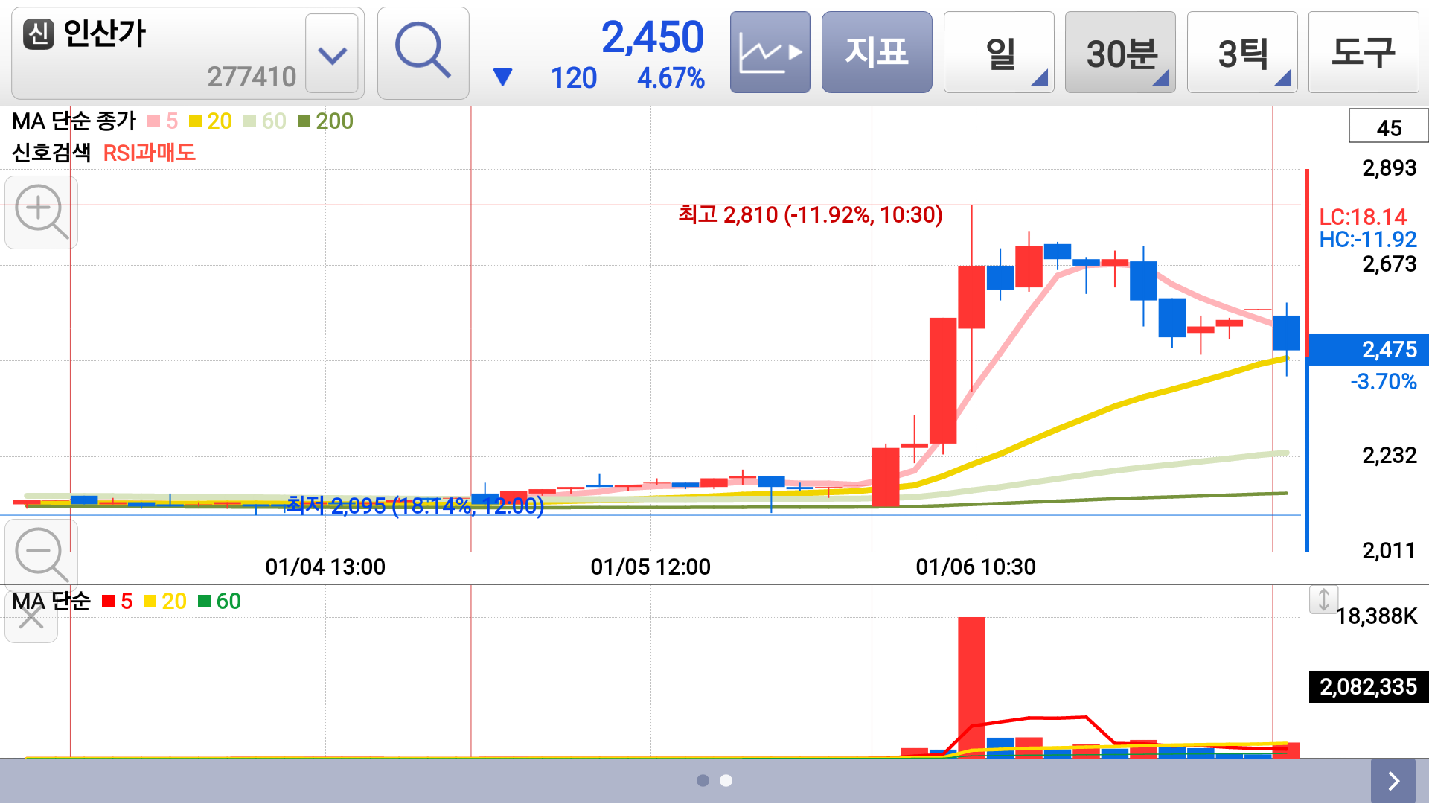Click the volume value 2,082,335 label
1429x804 pixels.
pos(1368,686)
